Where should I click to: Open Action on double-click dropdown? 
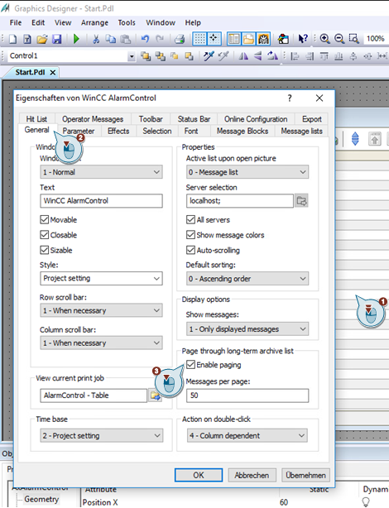point(247,435)
